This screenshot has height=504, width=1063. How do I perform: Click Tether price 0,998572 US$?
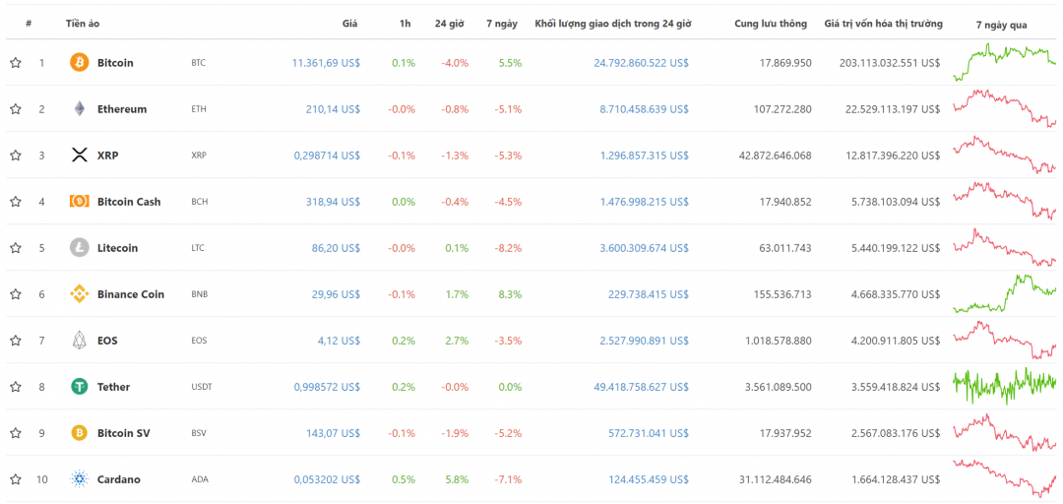click(x=327, y=387)
